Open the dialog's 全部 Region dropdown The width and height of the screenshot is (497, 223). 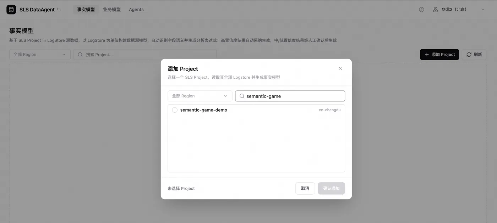(x=200, y=96)
